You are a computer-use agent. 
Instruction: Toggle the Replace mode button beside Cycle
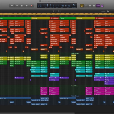point(86,6)
